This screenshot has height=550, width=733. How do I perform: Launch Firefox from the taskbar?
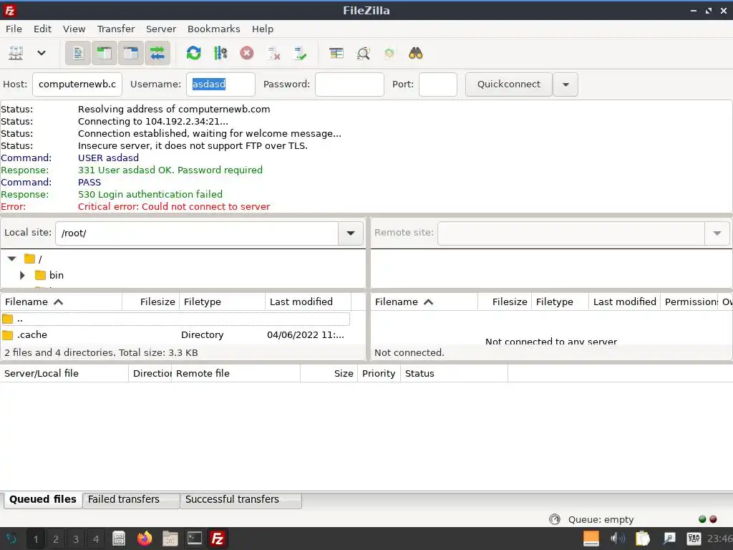point(145,539)
